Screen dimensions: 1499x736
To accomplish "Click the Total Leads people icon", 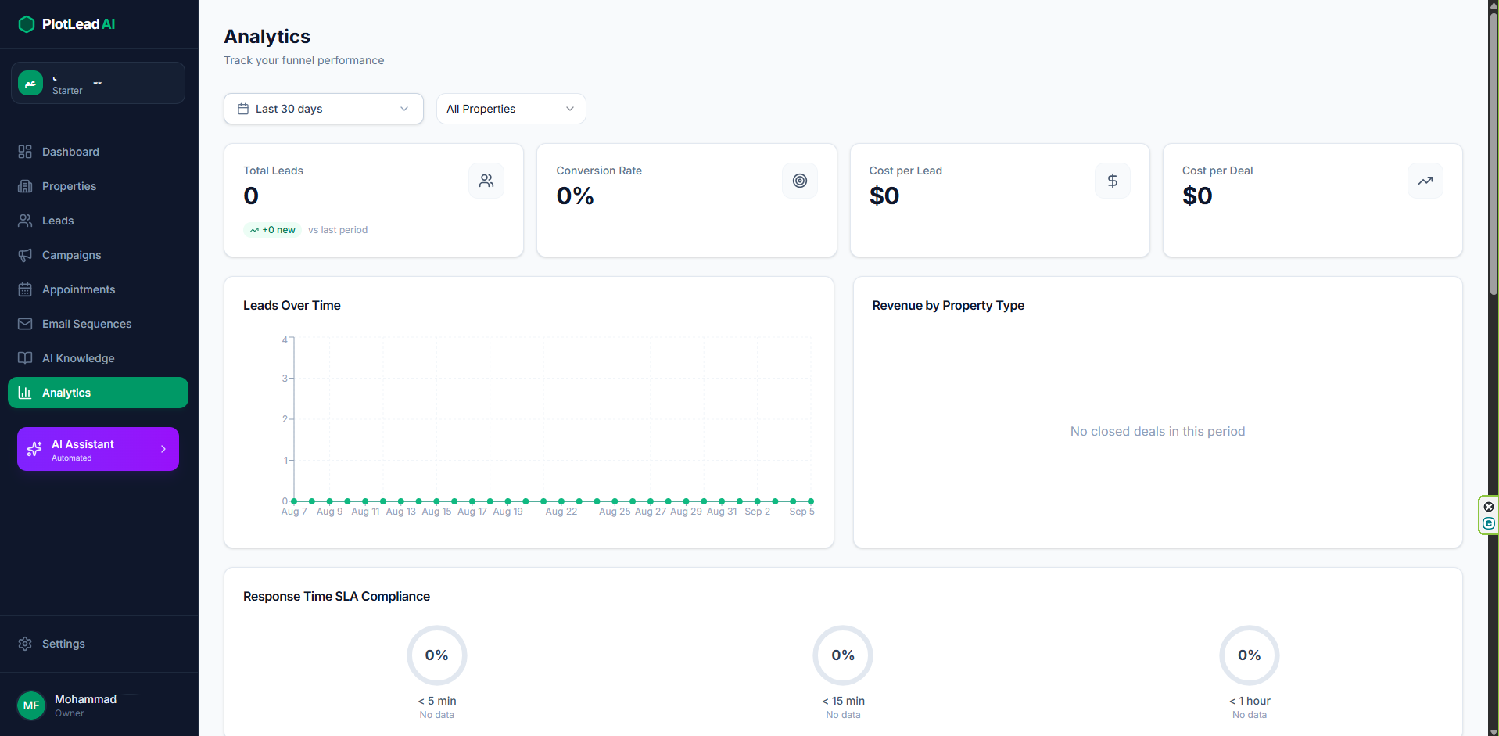I will tap(486, 181).
